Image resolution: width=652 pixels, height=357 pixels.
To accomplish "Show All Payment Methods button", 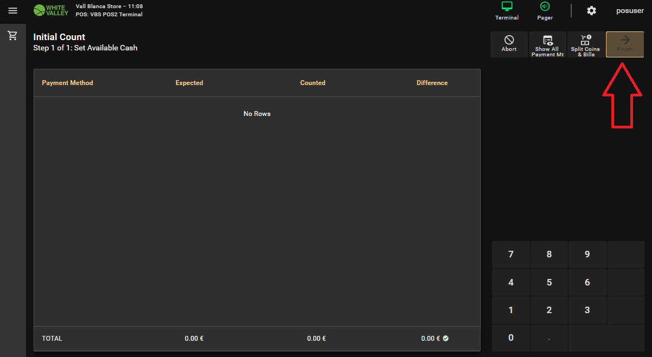I will tap(547, 44).
